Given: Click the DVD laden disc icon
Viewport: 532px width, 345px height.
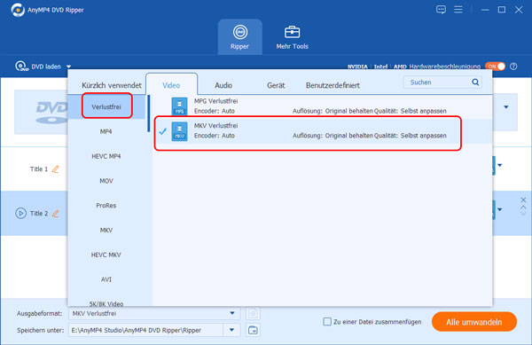Looking at the screenshot, I should pos(21,67).
